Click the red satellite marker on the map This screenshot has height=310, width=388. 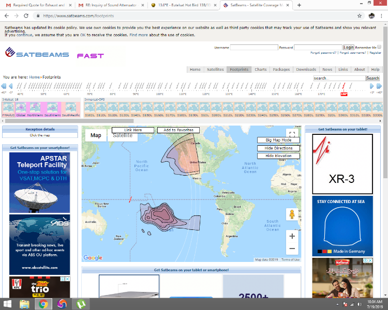[x=130, y=199]
